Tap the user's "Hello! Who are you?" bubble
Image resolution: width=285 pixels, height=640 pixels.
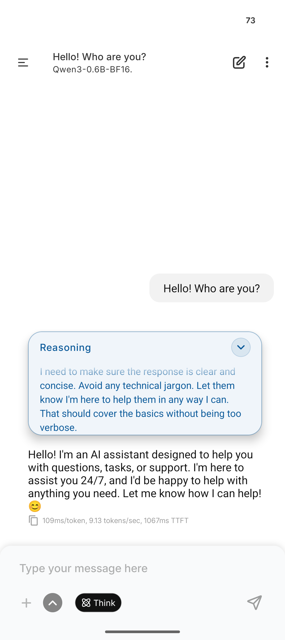click(x=211, y=288)
